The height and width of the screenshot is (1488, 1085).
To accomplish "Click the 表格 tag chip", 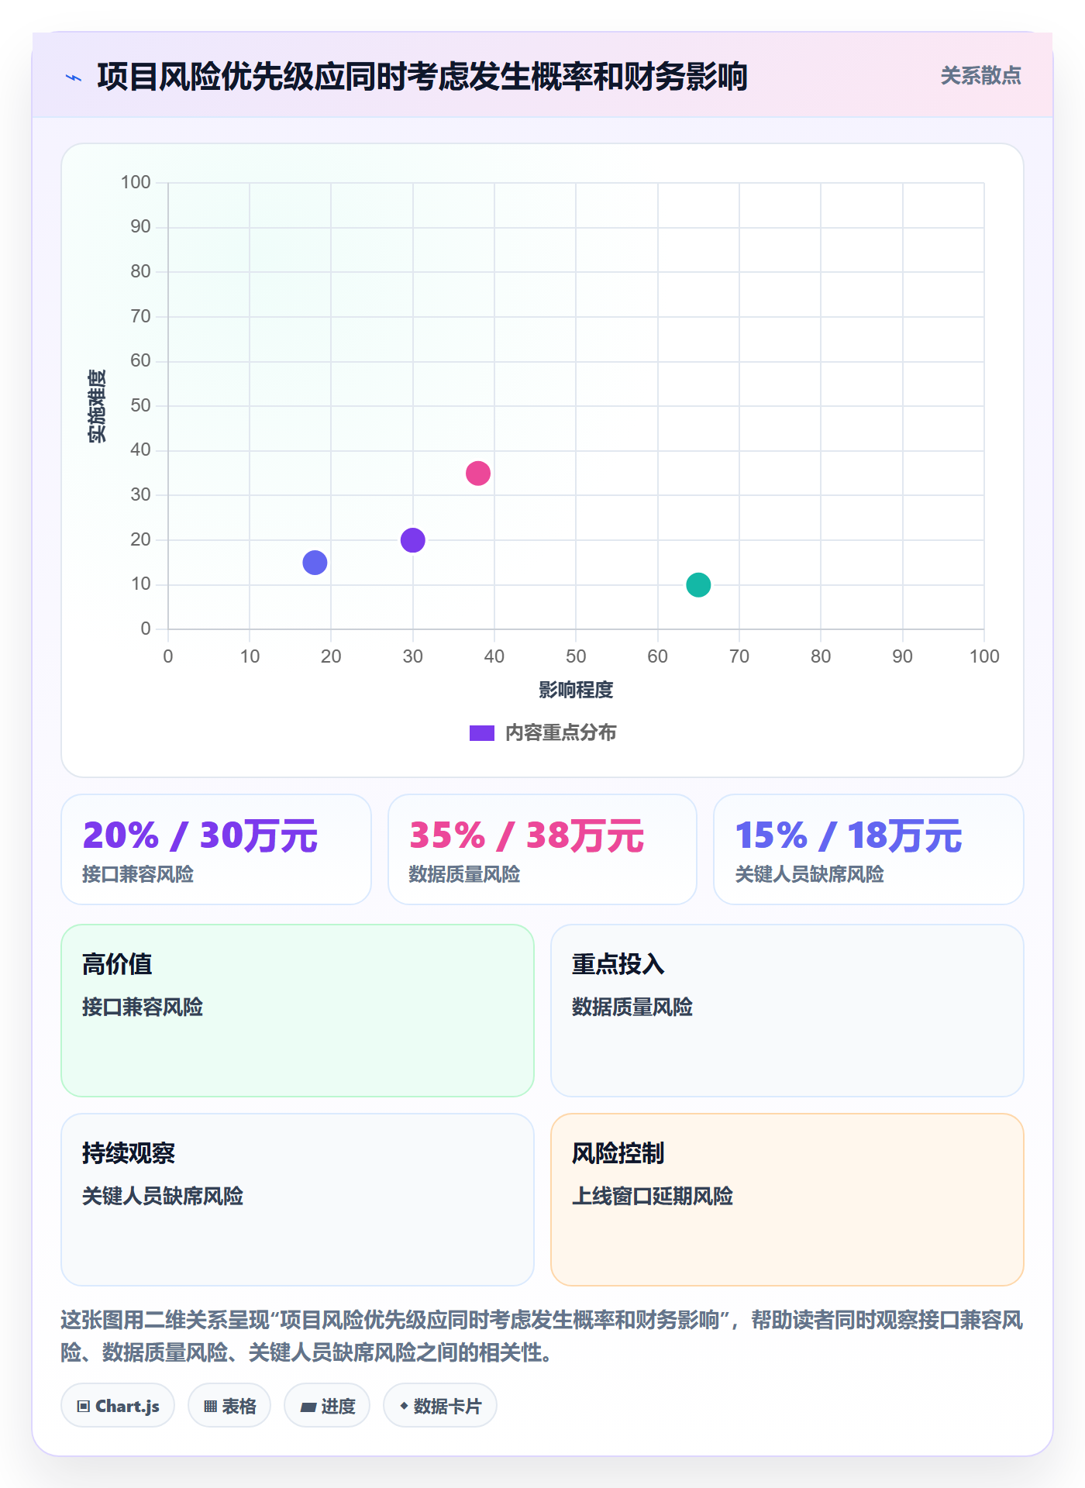I will tap(229, 1406).
